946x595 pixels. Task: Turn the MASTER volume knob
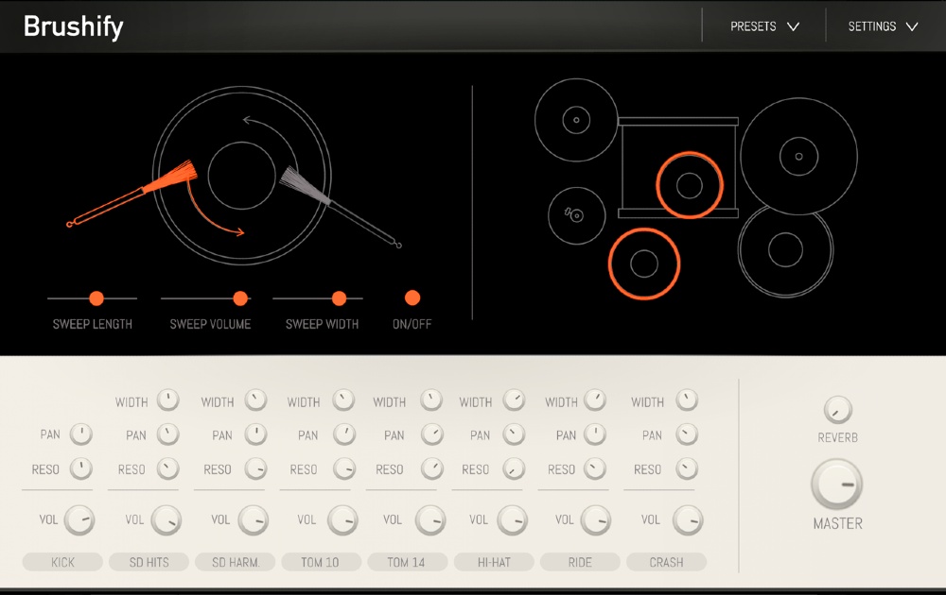pyautogui.click(x=836, y=483)
